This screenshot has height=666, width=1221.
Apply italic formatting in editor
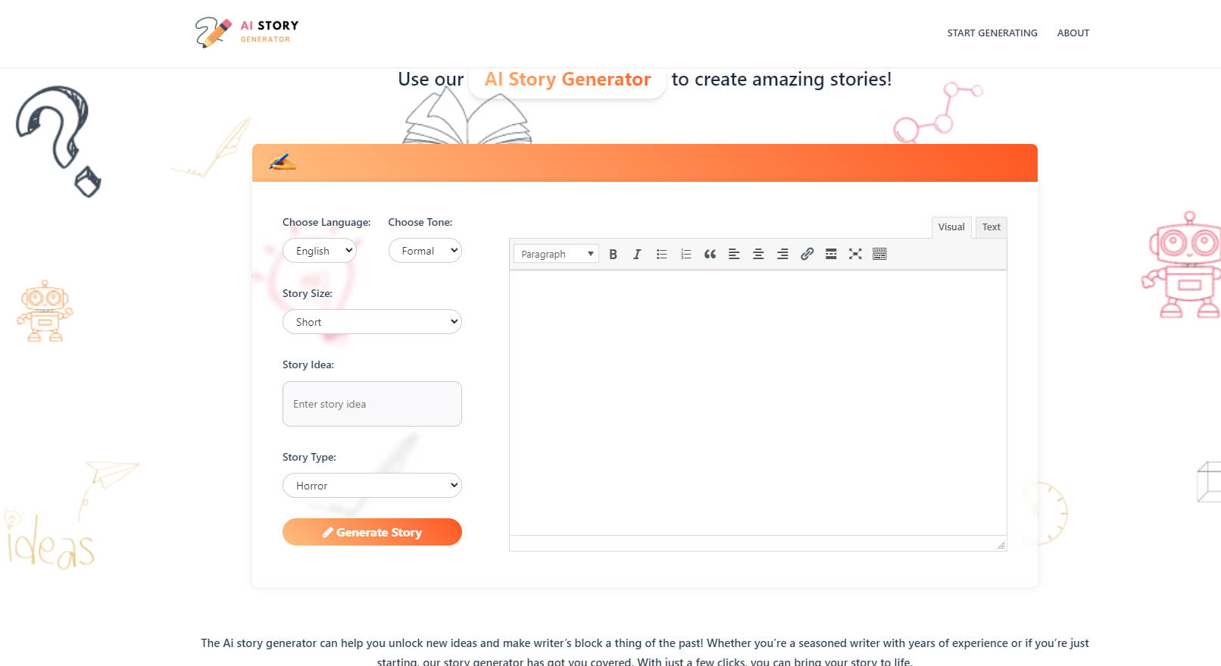click(637, 255)
